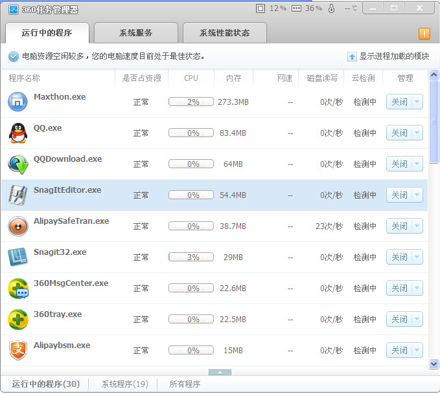
Task: Open 关闭 dropdown arrow for QQ.exe
Action: pyautogui.click(x=417, y=133)
